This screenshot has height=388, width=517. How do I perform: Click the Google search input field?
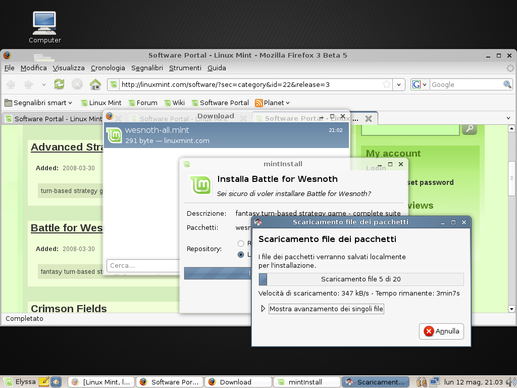[x=467, y=84]
